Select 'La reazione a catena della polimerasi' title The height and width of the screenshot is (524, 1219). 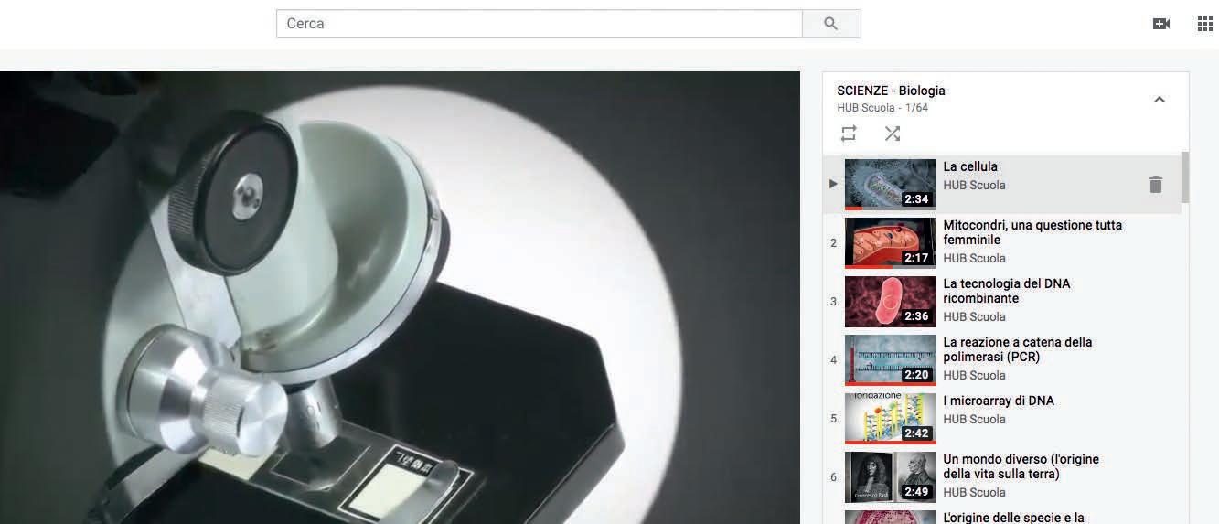1018,349
